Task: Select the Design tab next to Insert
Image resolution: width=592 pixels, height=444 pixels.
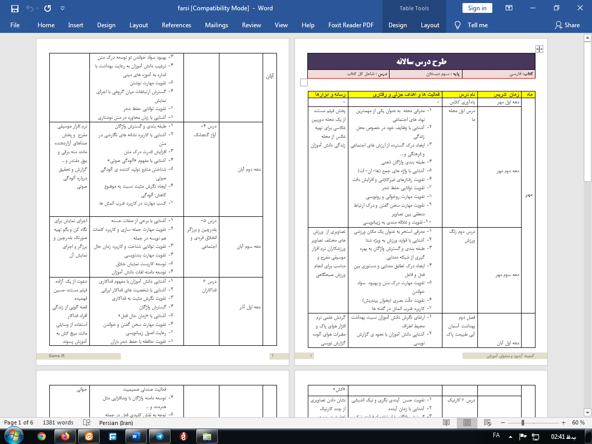Action: tap(106, 25)
